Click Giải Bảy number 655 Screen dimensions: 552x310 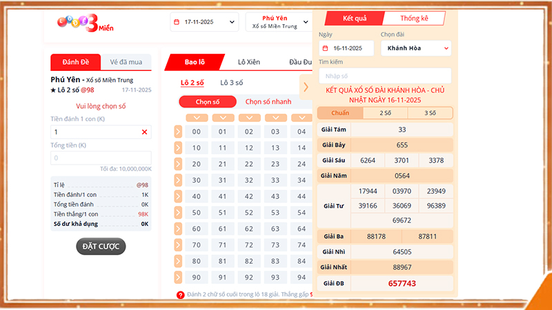(x=402, y=145)
